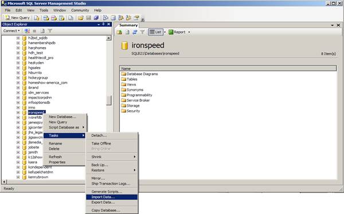
Task: Choose Import Data from Tasks submenu
Action: (112, 197)
